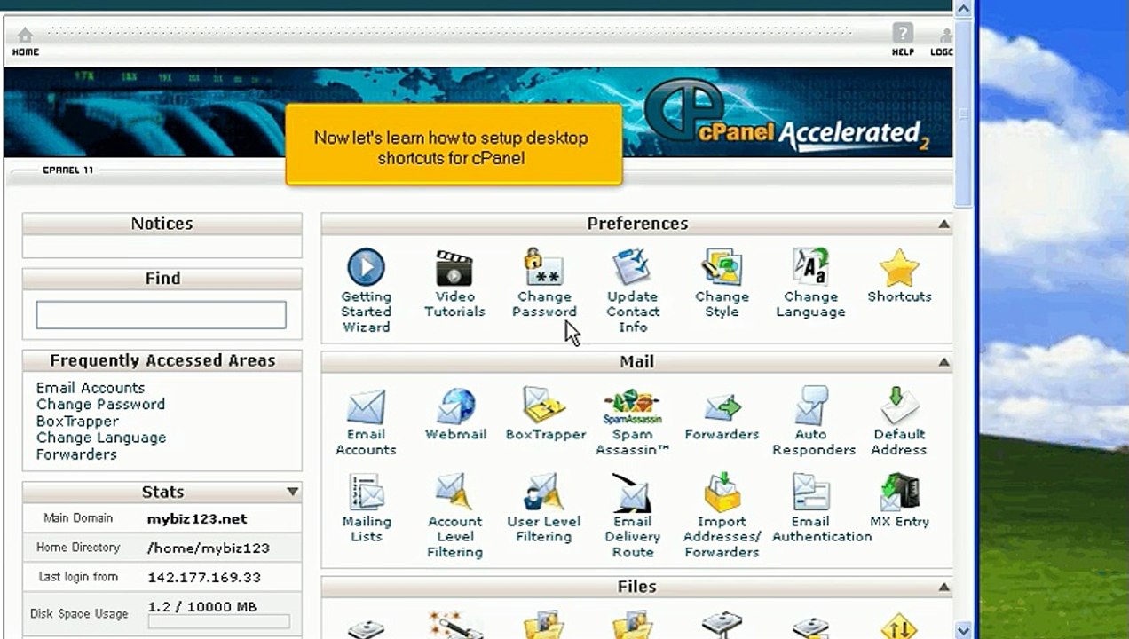This screenshot has width=1129, height=639.
Task: Launch the Webmail globe icon
Action: pos(455,406)
